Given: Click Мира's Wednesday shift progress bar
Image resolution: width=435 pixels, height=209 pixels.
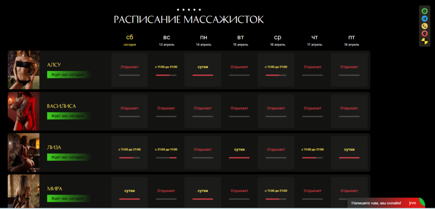Looking at the screenshot, I should 276,199.
